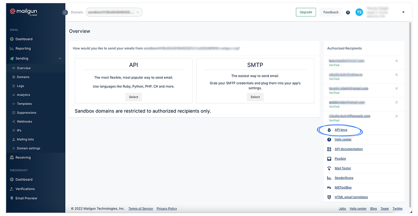Click the Domains globe icon
Viewport: 418px width, 216px height.
point(14,77)
